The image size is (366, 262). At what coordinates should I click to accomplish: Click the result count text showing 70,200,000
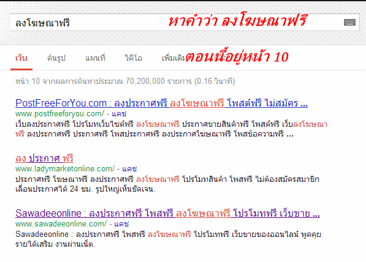(x=125, y=81)
